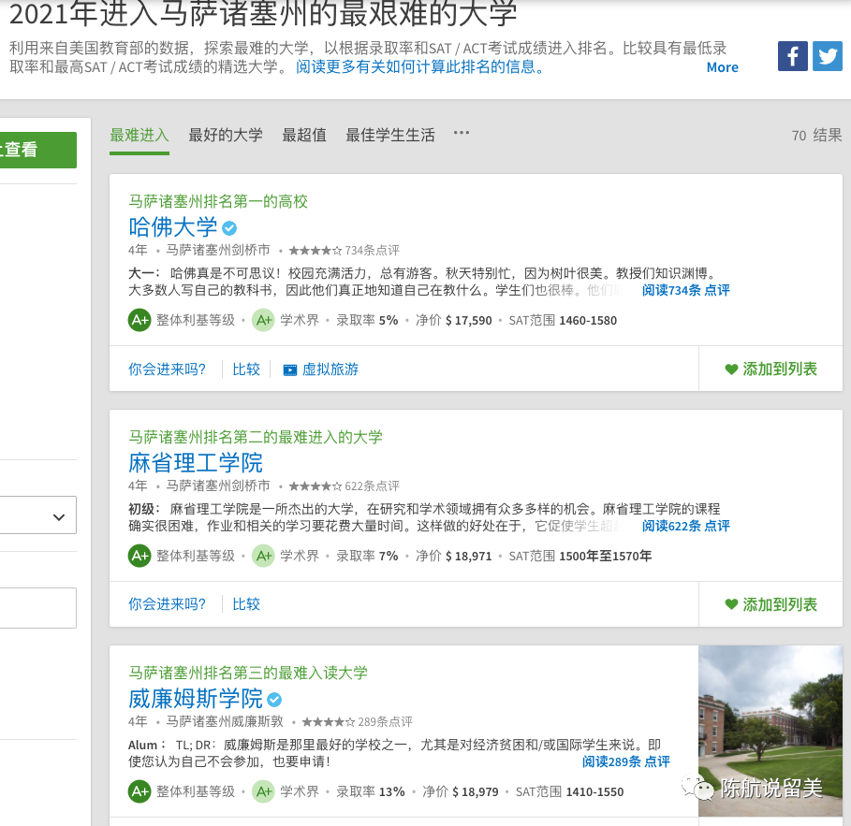Image resolution: width=851 pixels, height=826 pixels.
Task: Read how this ranking is calculated
Action: pos(419,67)
